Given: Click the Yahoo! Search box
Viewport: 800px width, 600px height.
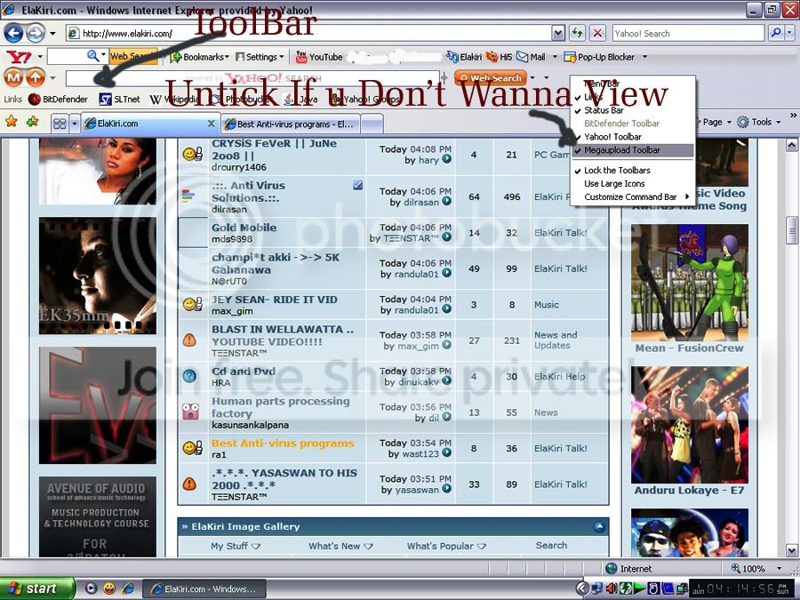Looking at the screenshot, I should click(688, 34).
